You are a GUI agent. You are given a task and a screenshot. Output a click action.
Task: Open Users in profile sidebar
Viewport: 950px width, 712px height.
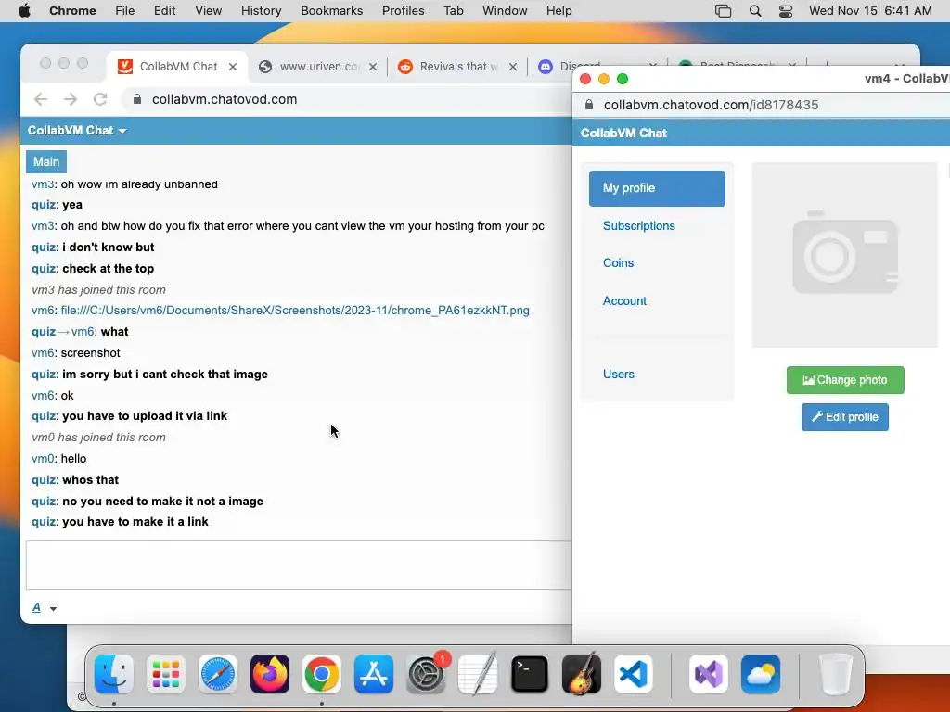(x=618, y=375)
